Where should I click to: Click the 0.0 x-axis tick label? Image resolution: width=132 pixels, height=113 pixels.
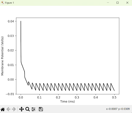click(21, 97)
